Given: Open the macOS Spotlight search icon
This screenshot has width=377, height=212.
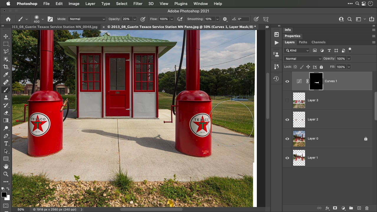Looking at the screenshot, I should [357, 4].
